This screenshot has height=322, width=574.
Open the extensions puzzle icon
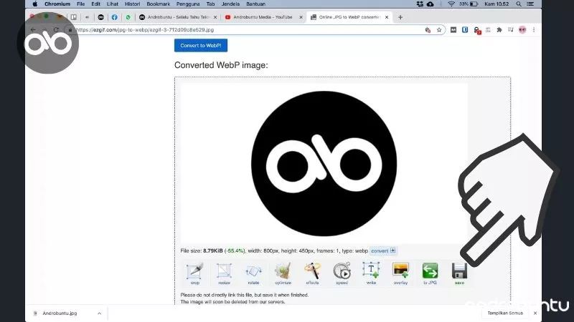point(499,30)
